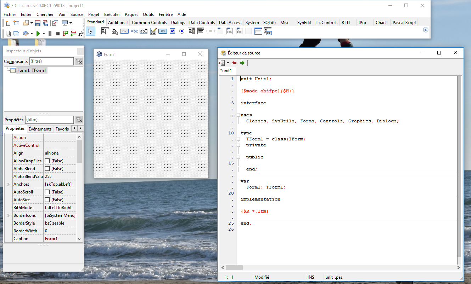Switch to the Dialogs palette tab
Image resolution: width=471 pixels, height=284 pixels.
click(x=178, y=22)
